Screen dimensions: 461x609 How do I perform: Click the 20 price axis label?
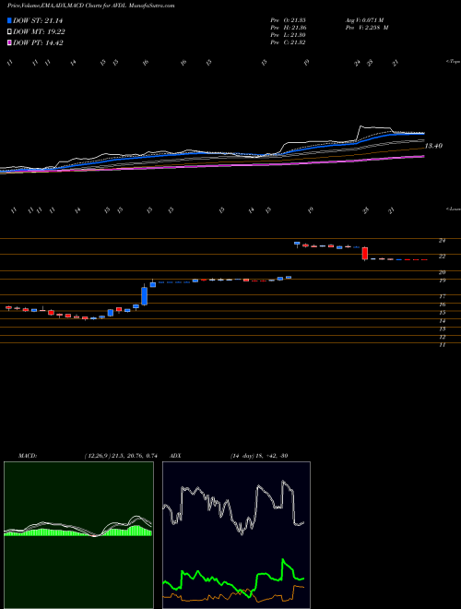coord(442,272)
